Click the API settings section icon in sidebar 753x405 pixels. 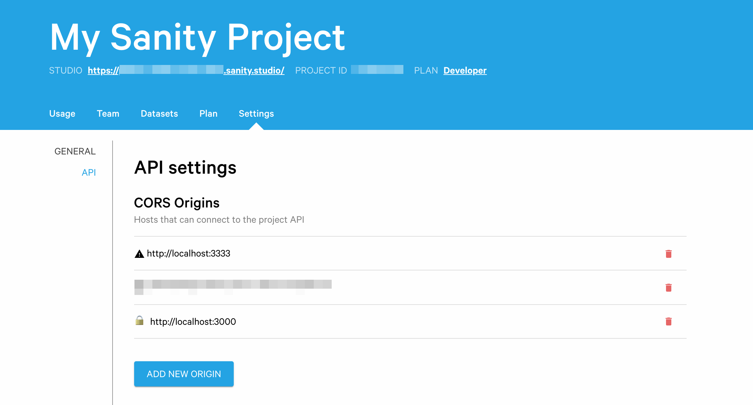pos(89,172)
